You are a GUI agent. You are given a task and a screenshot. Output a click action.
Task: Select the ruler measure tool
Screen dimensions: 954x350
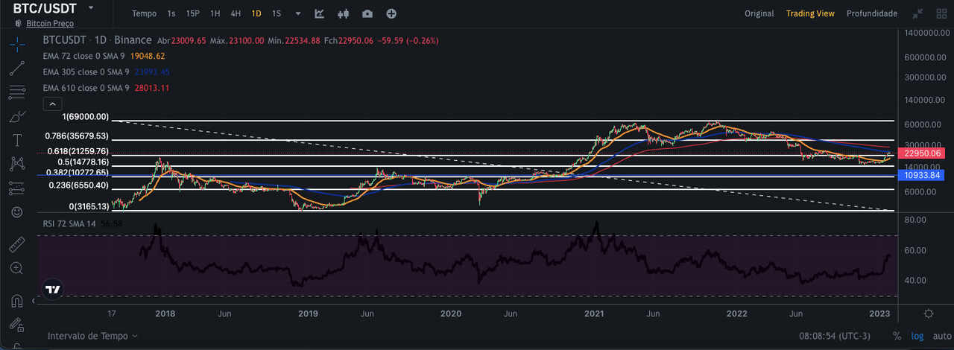pos(16,244)
